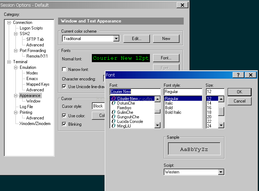Collapse the Connection tree node
Screen dimensions: 259x191
point(9,22)
